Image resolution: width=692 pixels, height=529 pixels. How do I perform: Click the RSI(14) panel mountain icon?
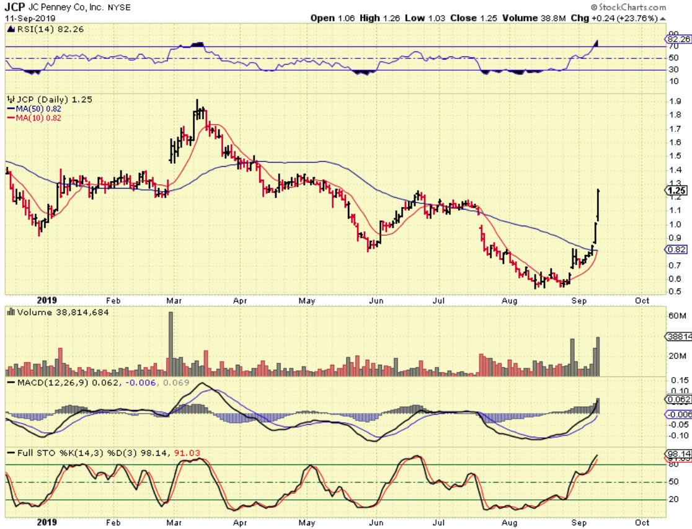pyautogui.click(x=11, y=29)
